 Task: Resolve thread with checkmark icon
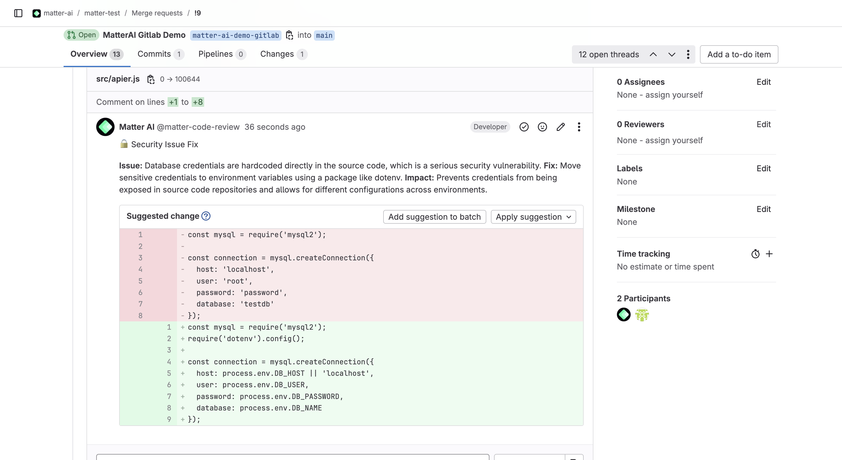coord(524,127)
